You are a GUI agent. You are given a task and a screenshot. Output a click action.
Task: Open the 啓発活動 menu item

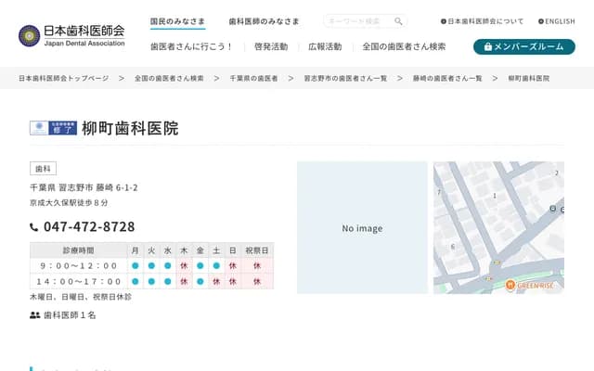tap(270, 46)
